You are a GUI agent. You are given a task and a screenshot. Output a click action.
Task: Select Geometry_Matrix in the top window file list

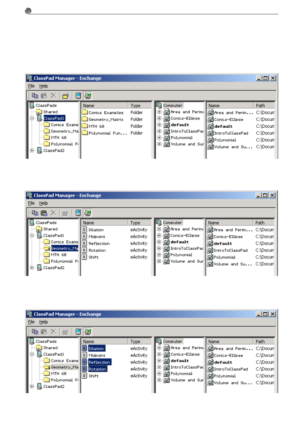[106, 119]
